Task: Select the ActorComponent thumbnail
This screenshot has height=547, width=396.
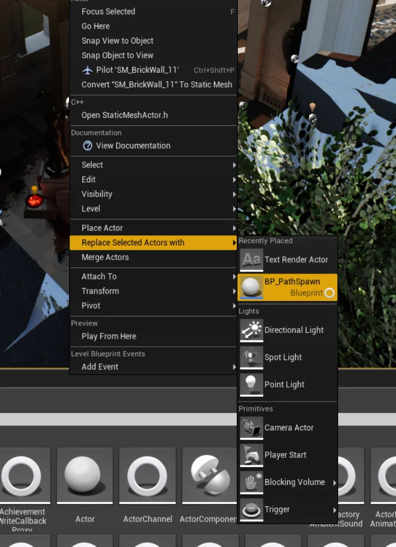Action: [210, 476]
